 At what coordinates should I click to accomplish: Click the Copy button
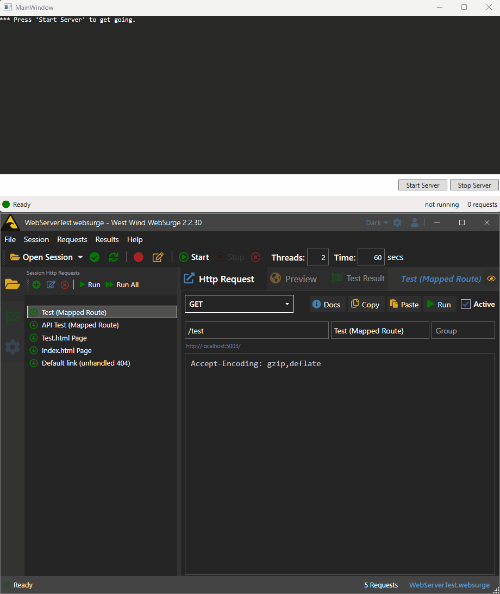coord(366,304)
